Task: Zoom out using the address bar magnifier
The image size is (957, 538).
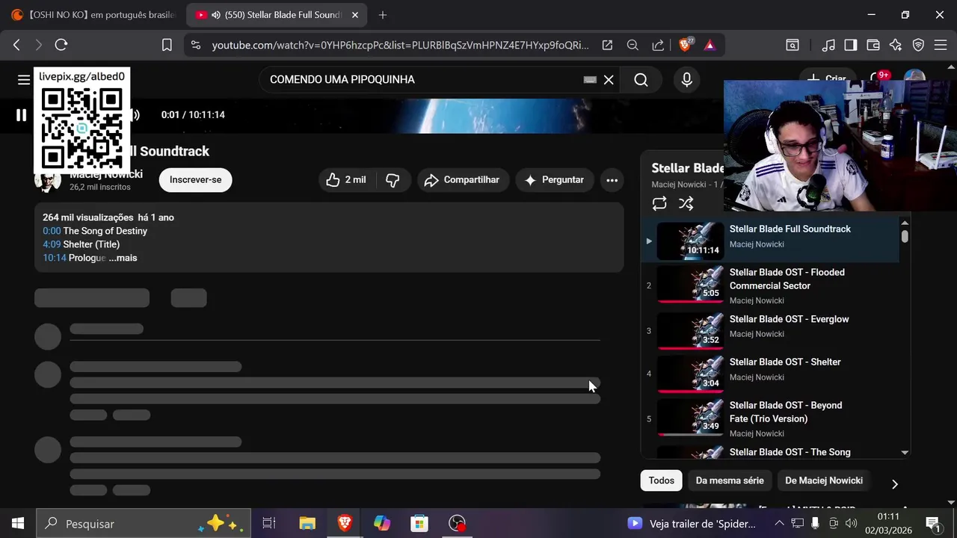Action: point(633,45)
